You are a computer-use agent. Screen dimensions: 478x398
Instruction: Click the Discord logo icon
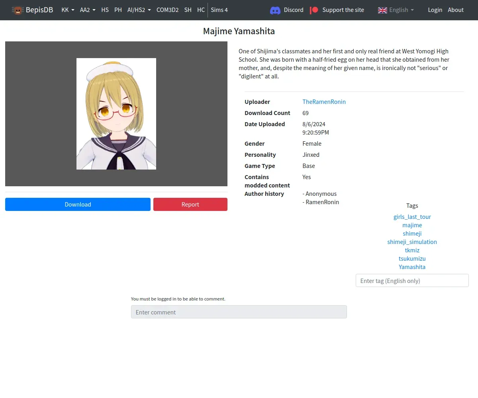[x=275, y=10]
